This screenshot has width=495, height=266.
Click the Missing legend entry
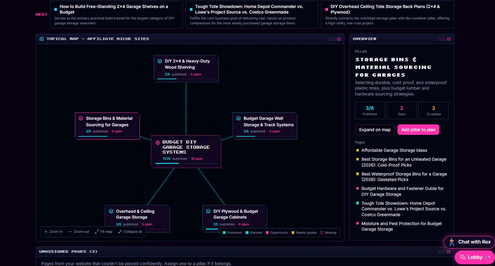[x=328, y=233]
